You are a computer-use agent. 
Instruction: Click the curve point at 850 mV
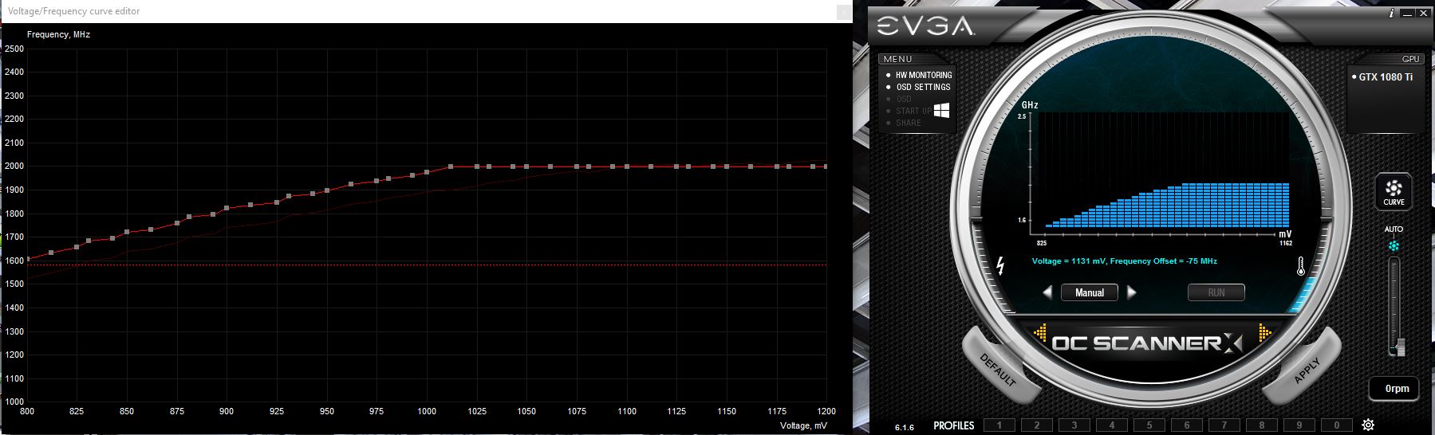127,233
